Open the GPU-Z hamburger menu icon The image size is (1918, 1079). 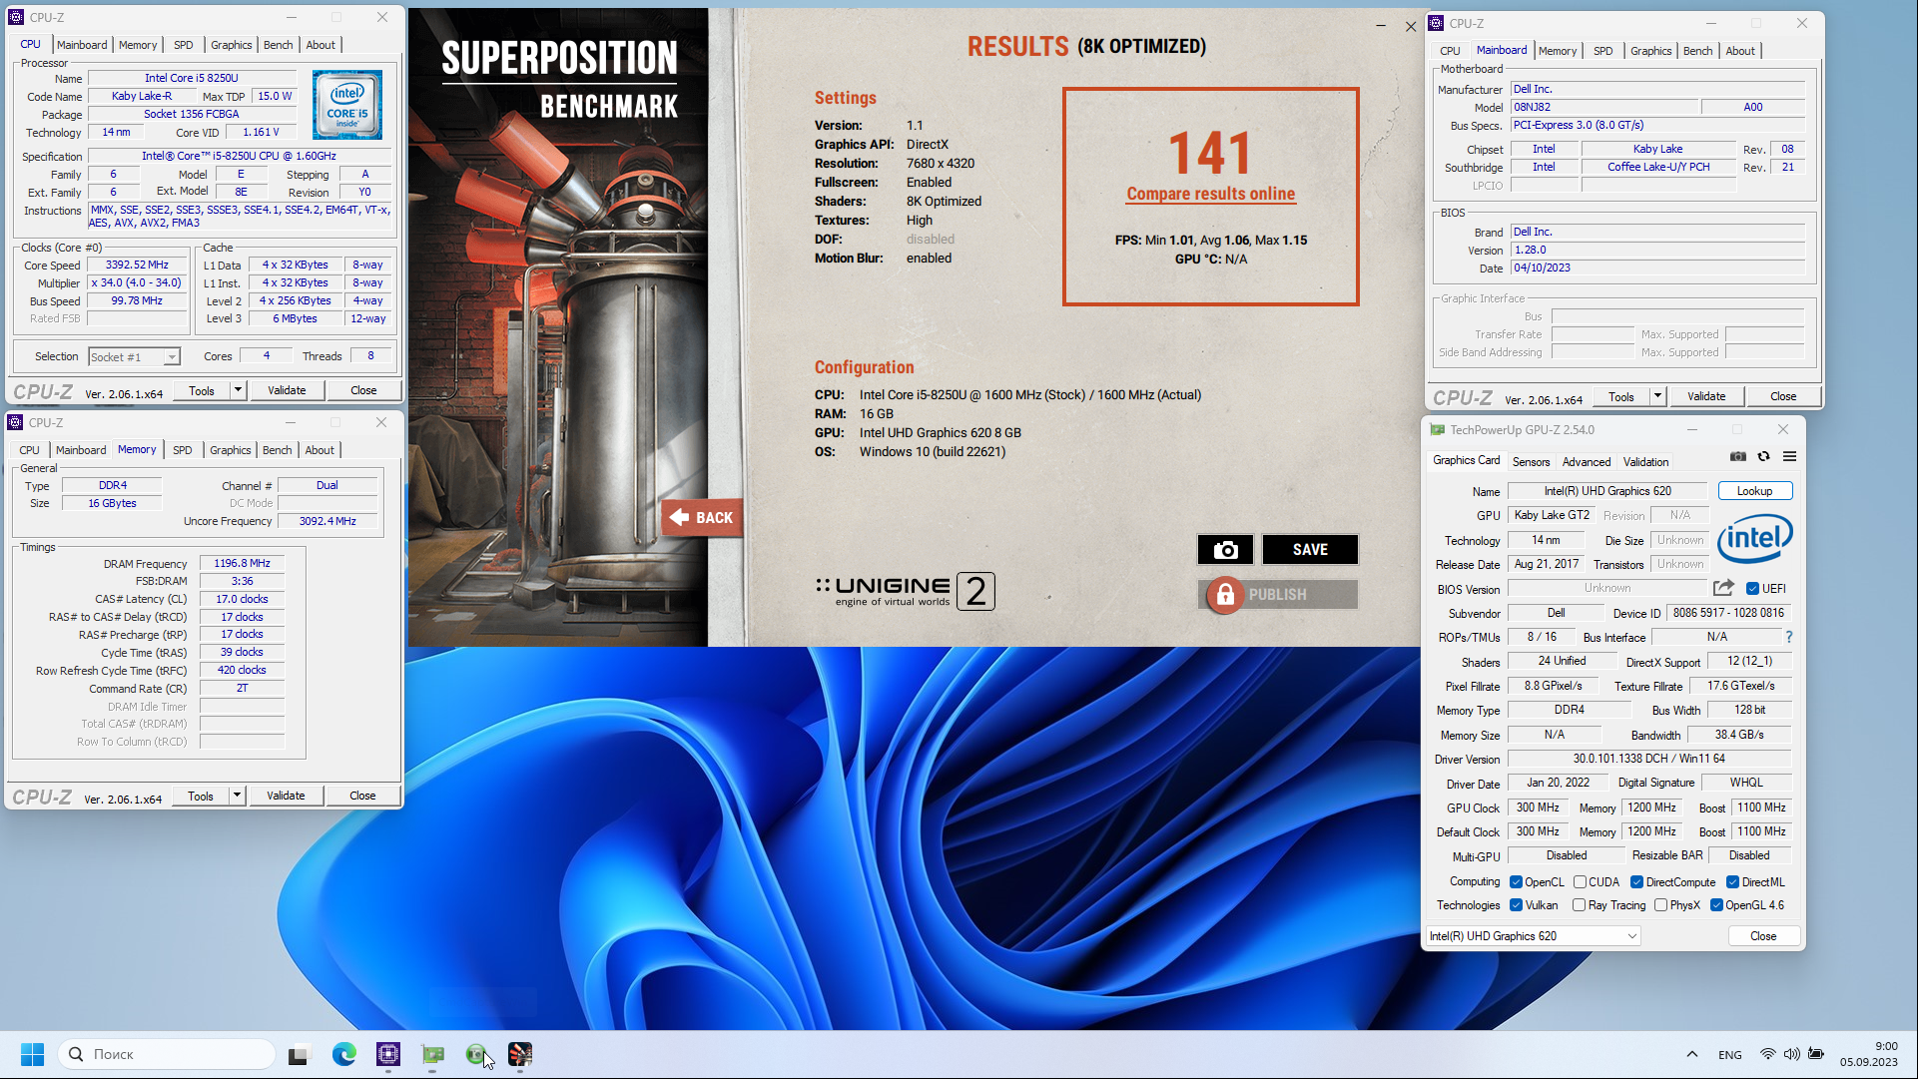[1790, 456]
